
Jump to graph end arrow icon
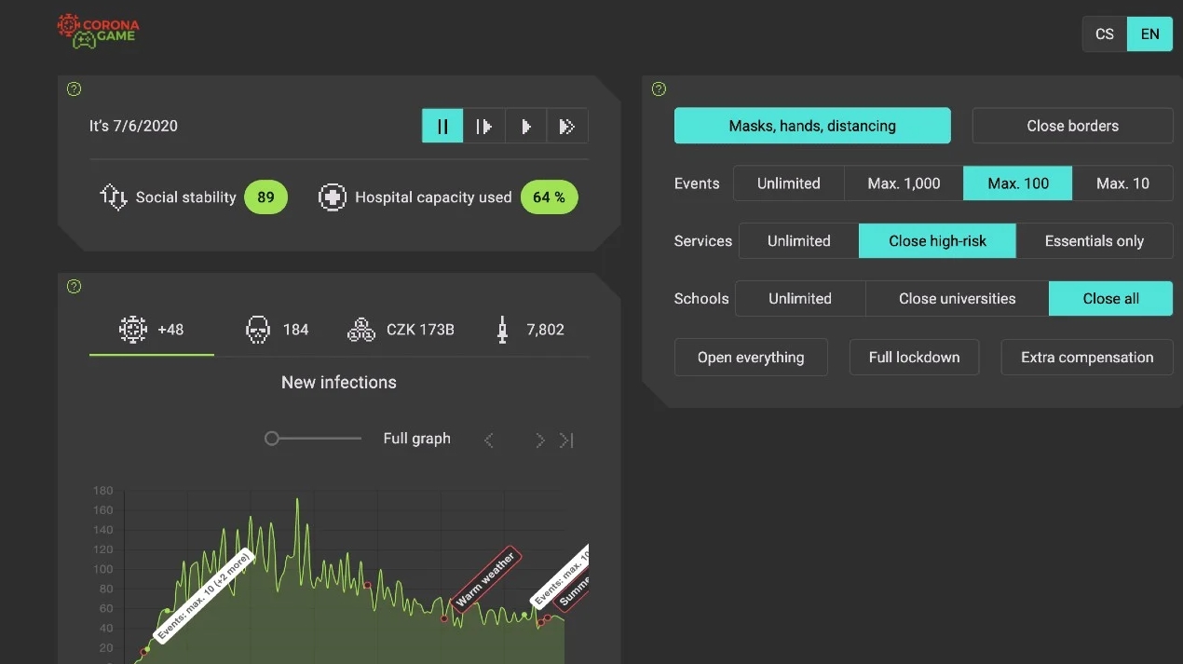coord(566,440)
